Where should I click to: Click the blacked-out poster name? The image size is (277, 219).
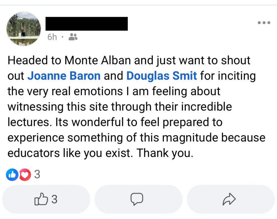coord(86,24)
